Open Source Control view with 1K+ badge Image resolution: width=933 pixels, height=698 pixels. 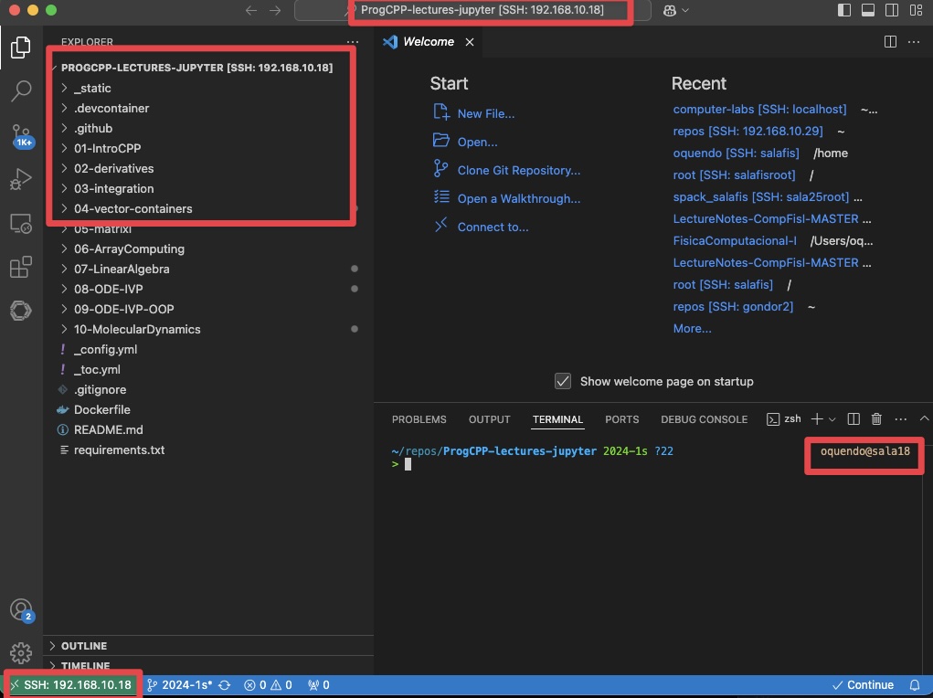[x=21, y=136]
